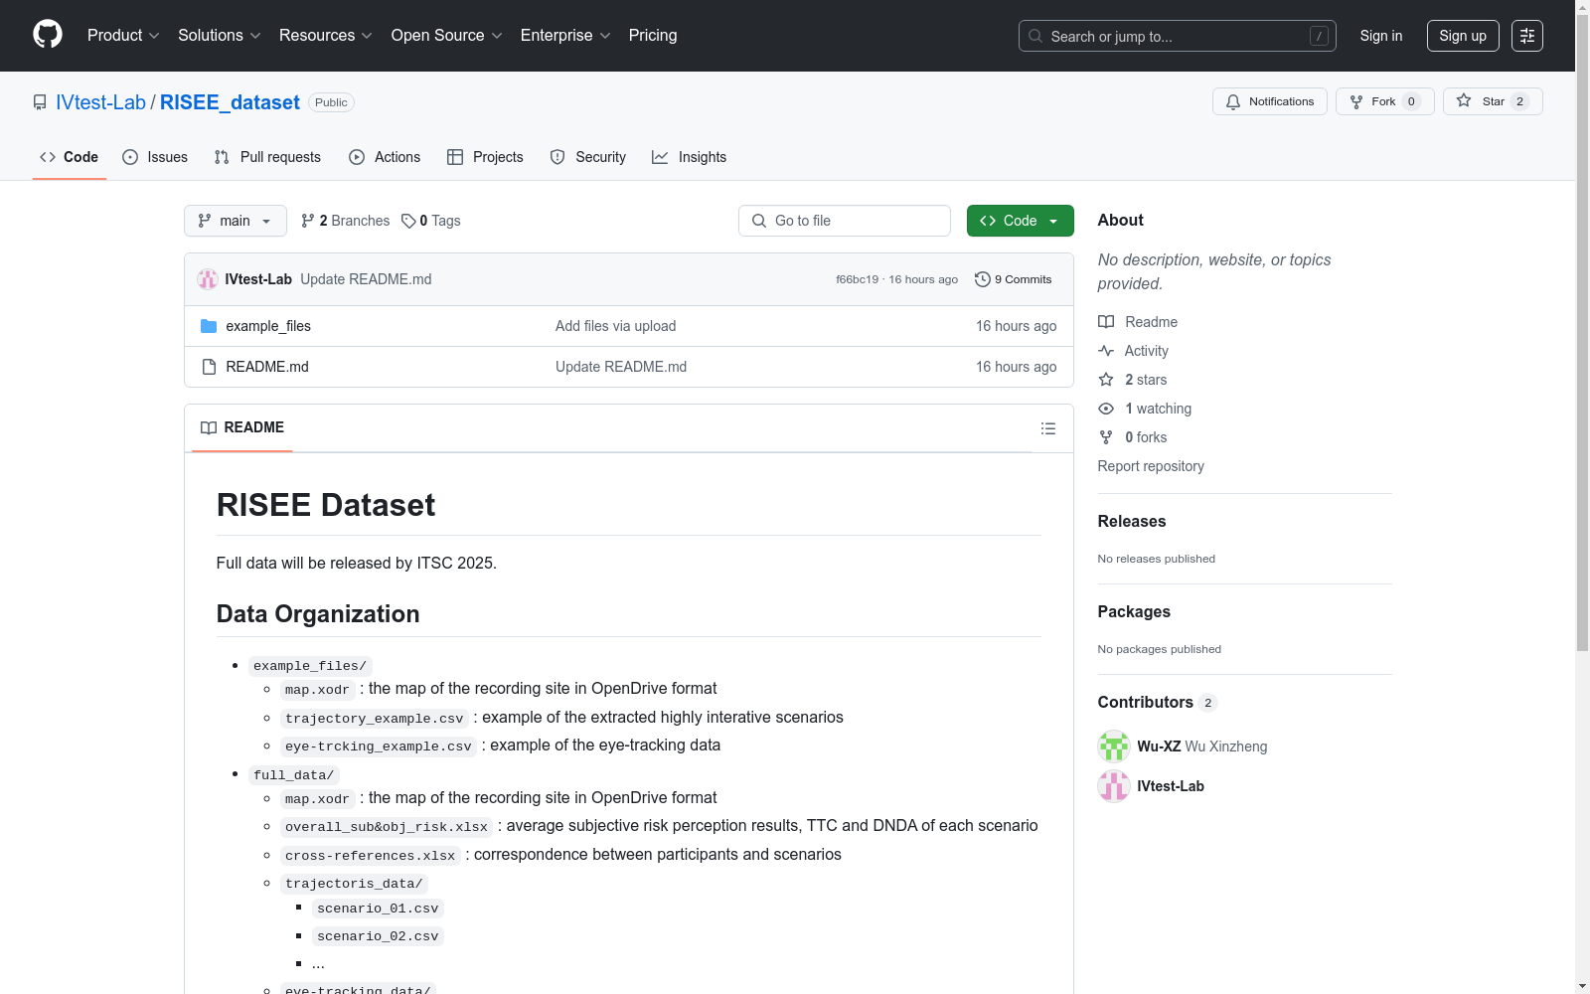Open the Pricing page link
This screenshot has width=1590, height=994.
(x=653, y=36)
